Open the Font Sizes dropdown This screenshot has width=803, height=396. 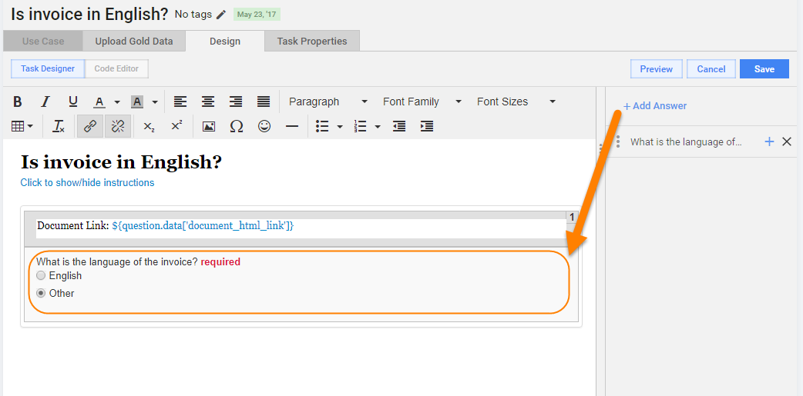pos(516,101)
